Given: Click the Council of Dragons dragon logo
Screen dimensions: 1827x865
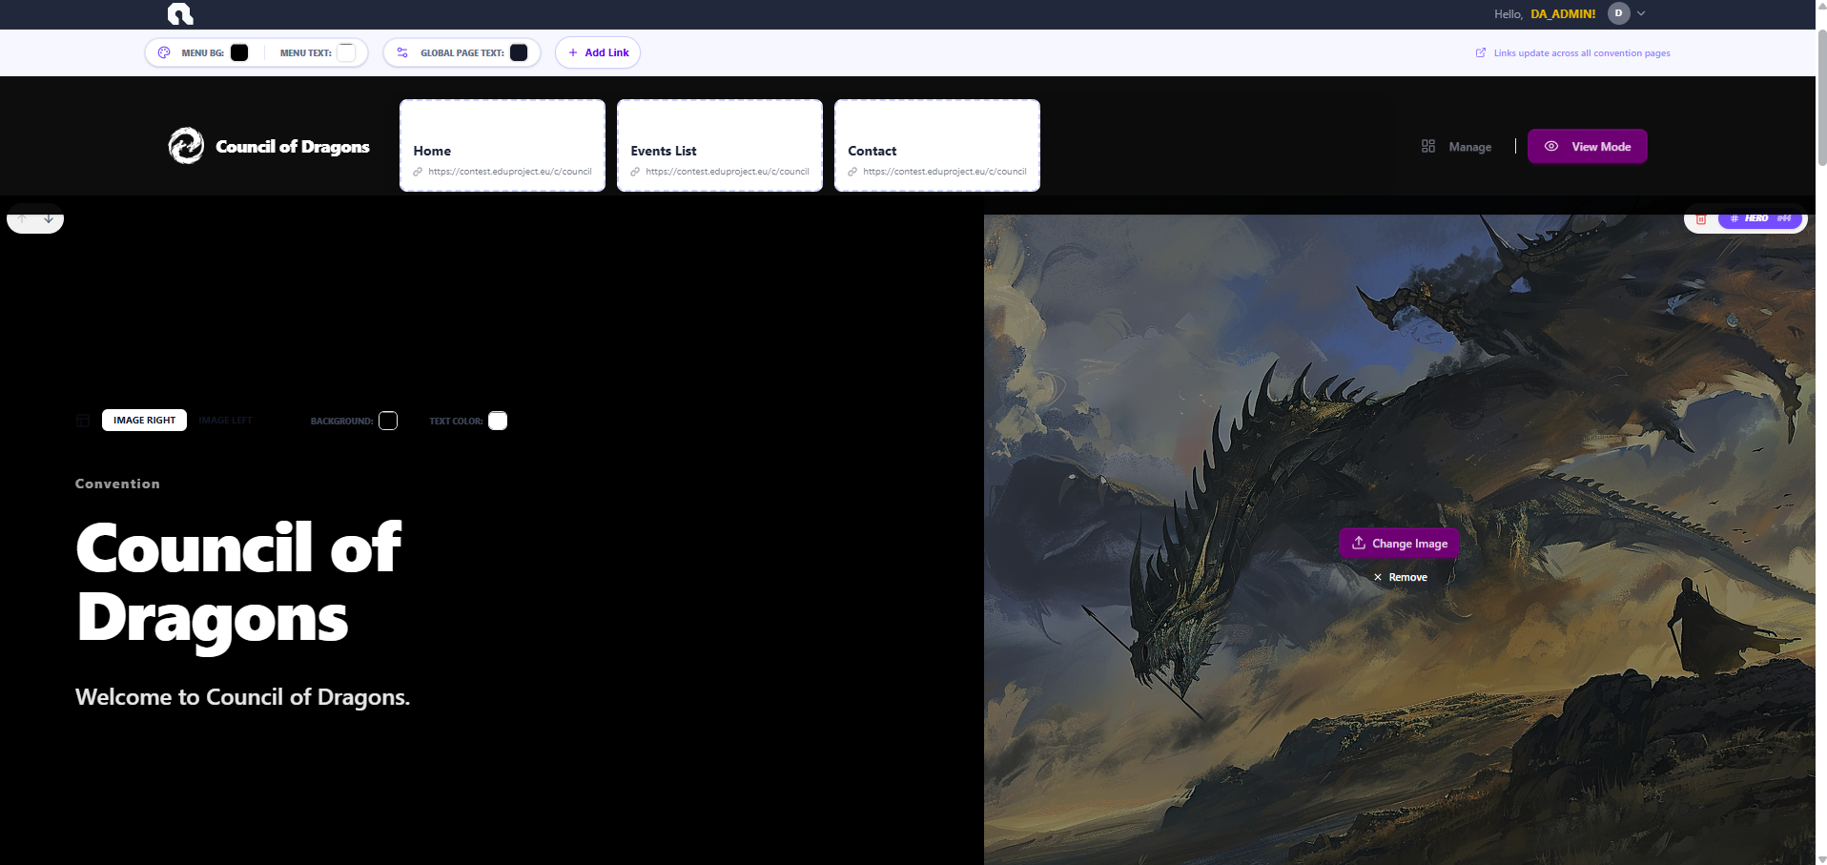Looking at the screenshot, I should tap(186, 146).
